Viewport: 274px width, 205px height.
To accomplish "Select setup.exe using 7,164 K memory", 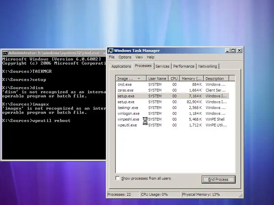I will (173, 96).
